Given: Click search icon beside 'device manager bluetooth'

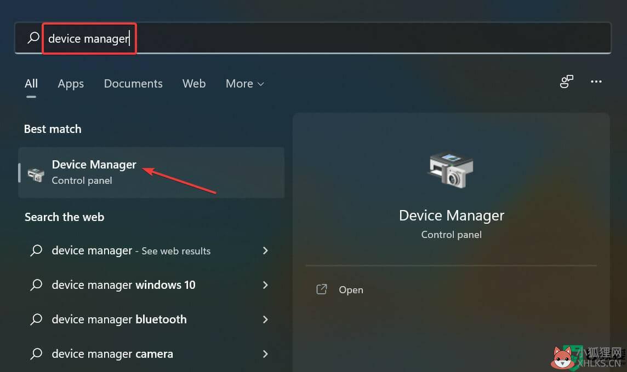Looking at the screenshot, I should click(36, 319).
